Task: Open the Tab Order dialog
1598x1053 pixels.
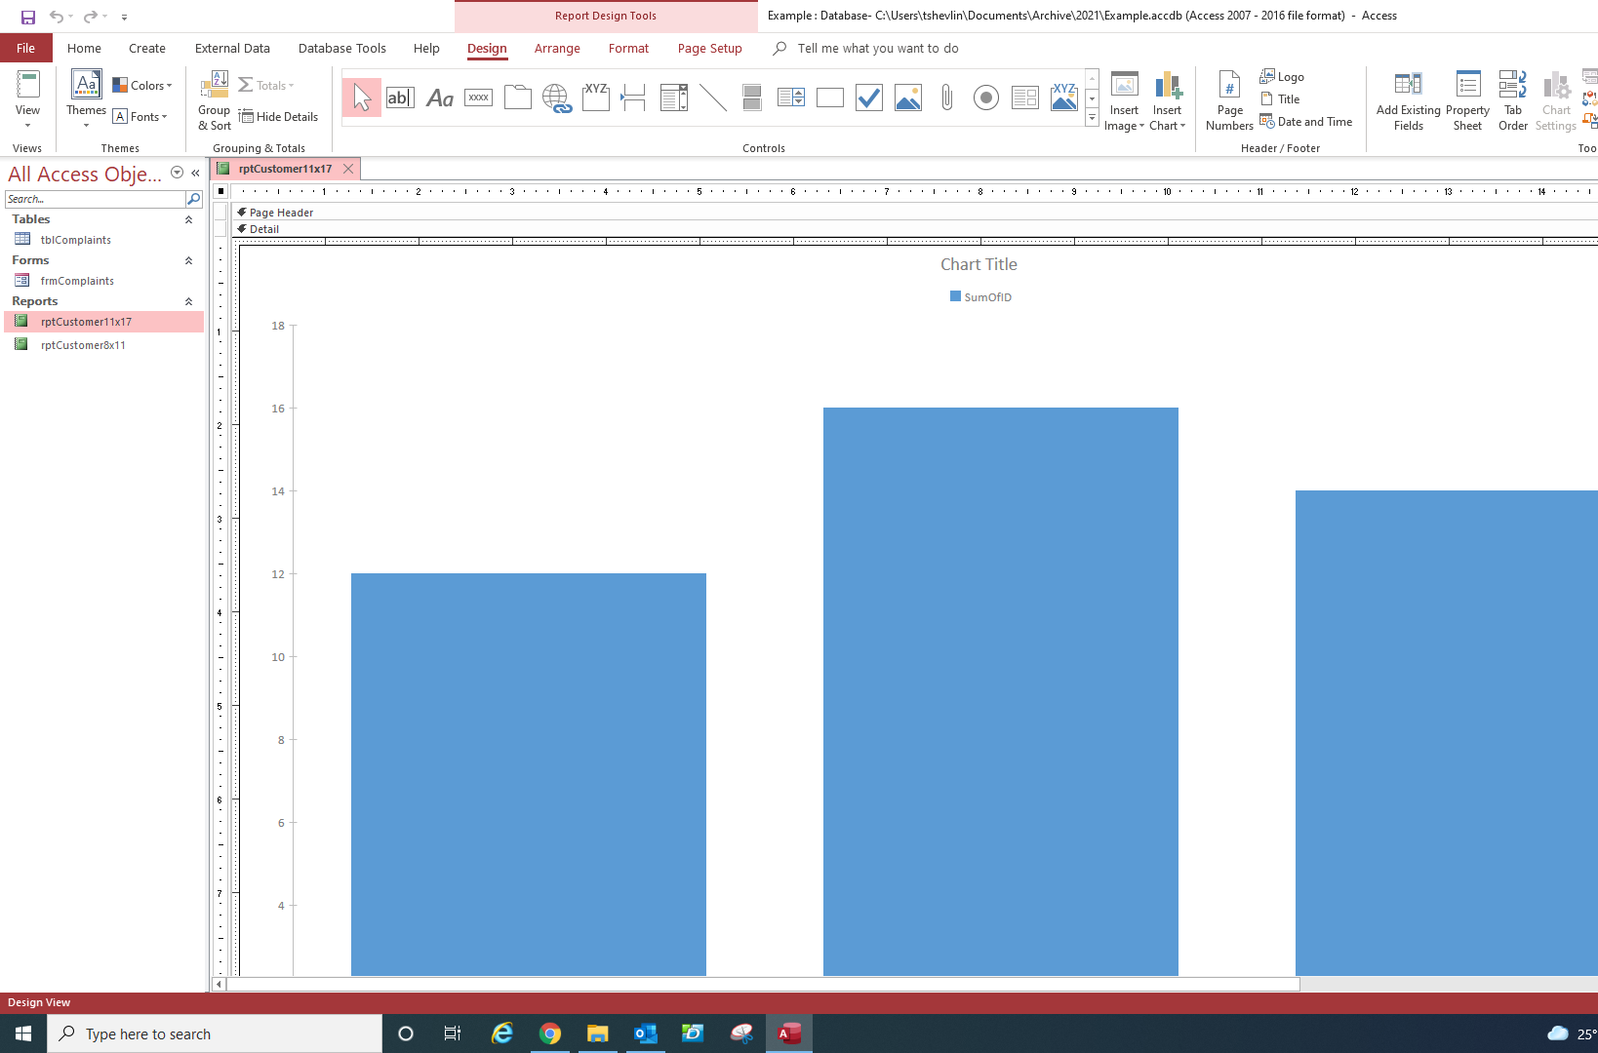Action: [x=1513, y=99]
